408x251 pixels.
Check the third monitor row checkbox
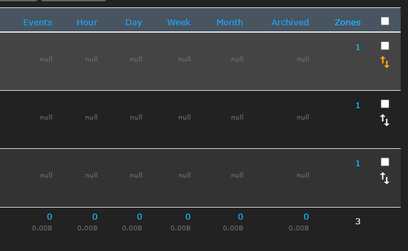(x=385, y=162)
